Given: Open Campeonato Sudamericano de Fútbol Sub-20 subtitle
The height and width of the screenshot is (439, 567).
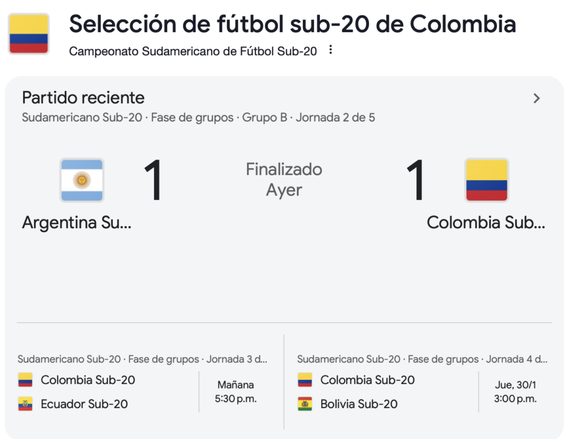Looking at the screenshot, I should pos(193,52).
